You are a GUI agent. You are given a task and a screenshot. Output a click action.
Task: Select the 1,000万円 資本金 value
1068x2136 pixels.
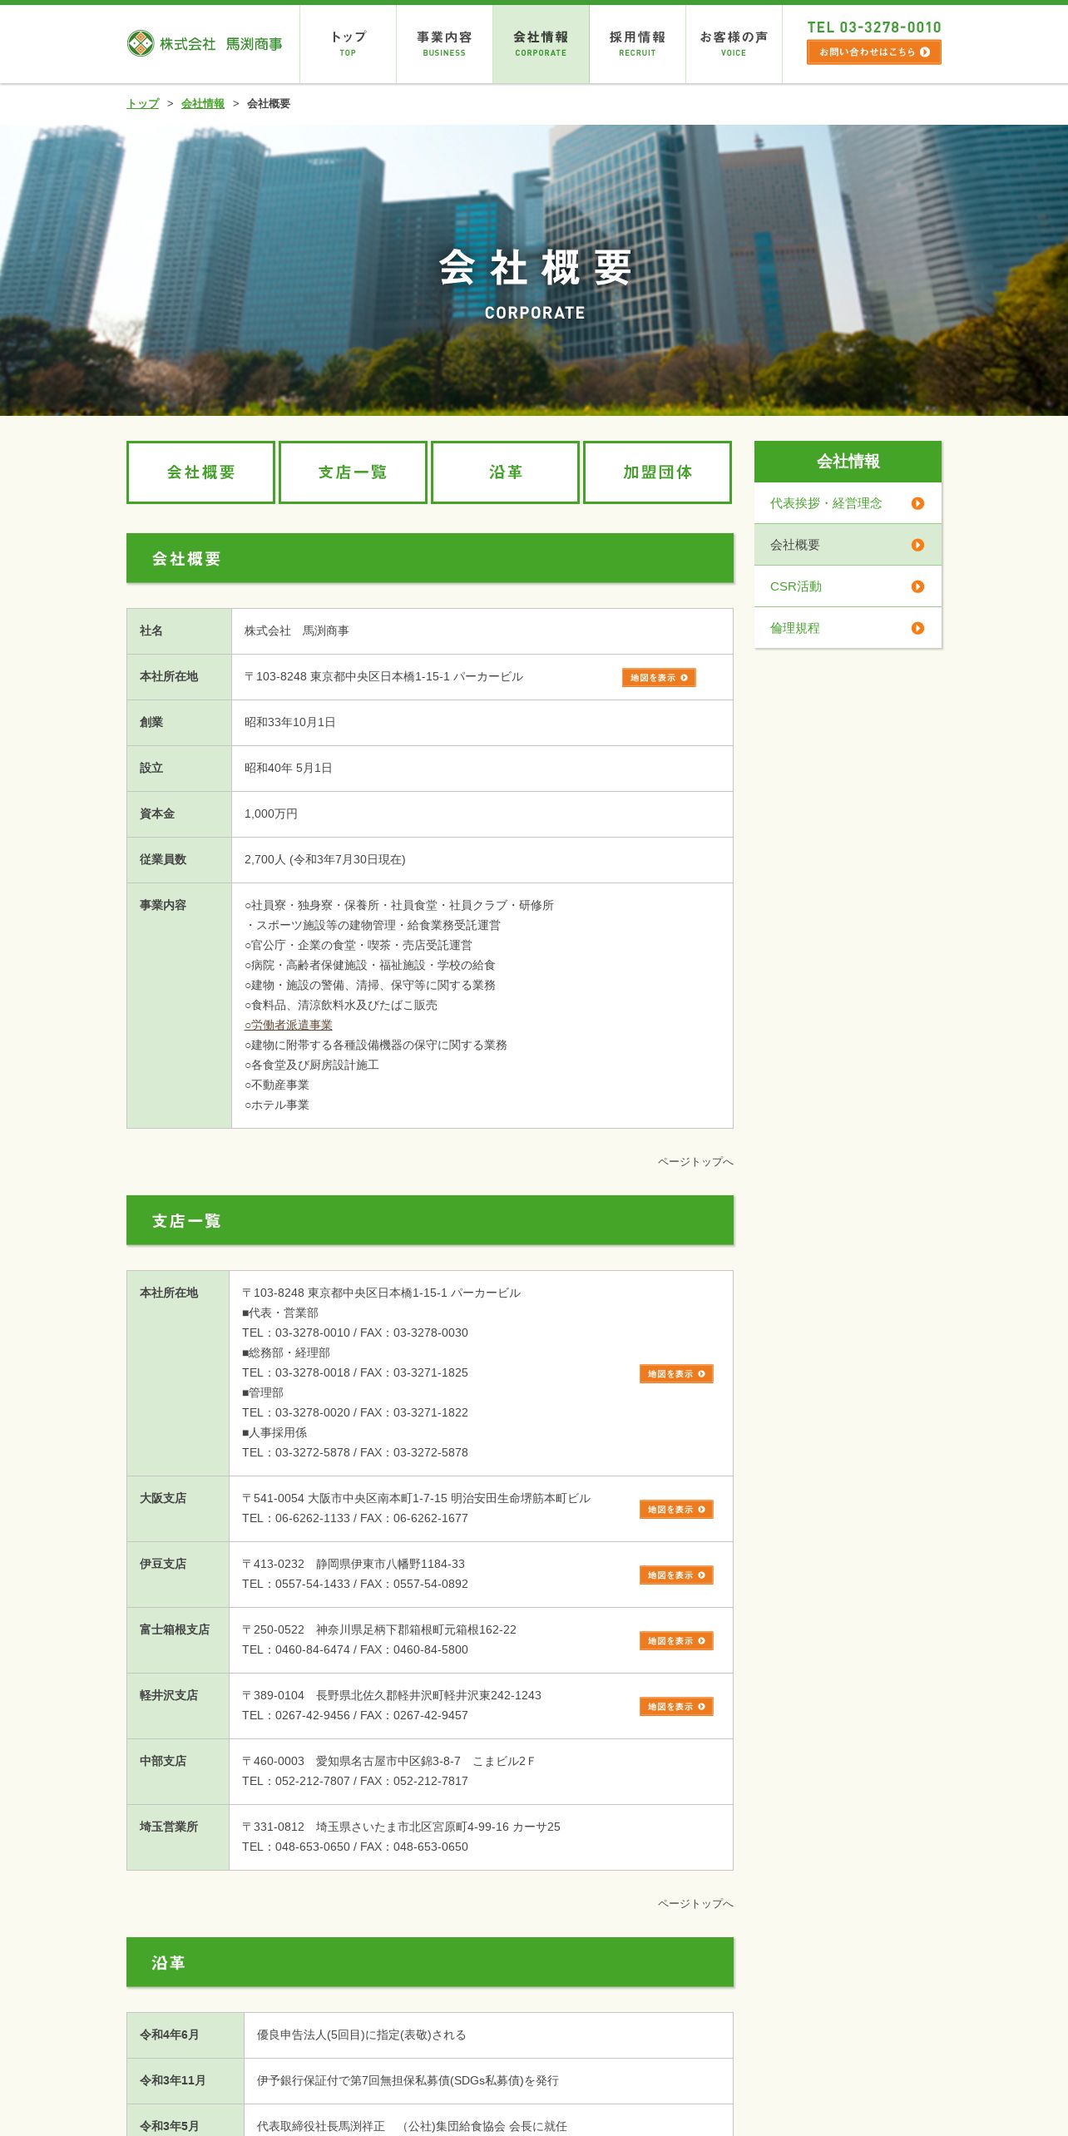coord(271,814)
